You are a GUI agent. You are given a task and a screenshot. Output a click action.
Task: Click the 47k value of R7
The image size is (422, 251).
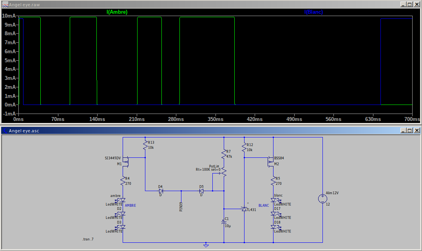(229, 156)
